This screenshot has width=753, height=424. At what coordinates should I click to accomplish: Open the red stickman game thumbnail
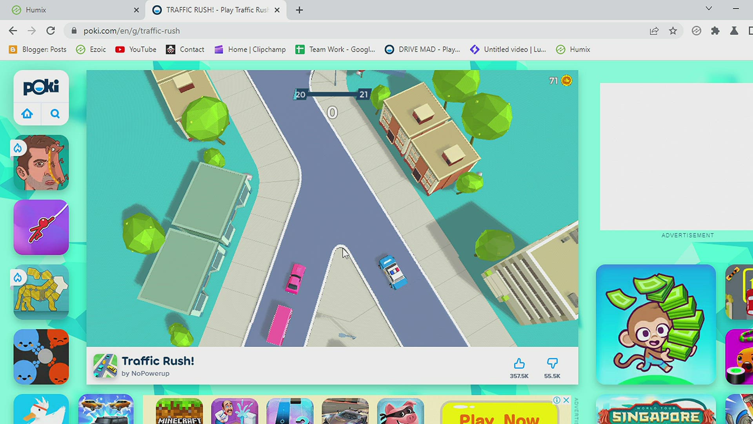[41, 227]
